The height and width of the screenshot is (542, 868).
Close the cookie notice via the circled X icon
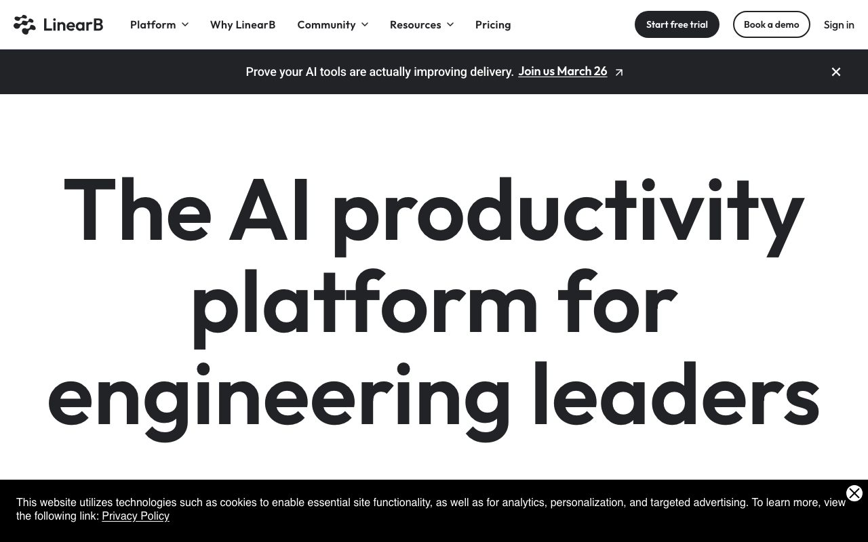[854, 493]
